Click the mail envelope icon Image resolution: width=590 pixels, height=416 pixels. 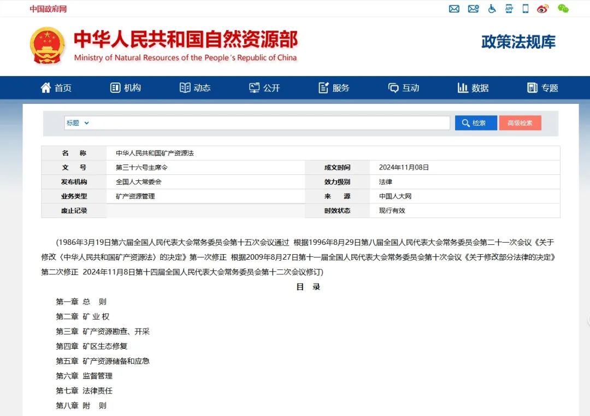coord(454,9)
